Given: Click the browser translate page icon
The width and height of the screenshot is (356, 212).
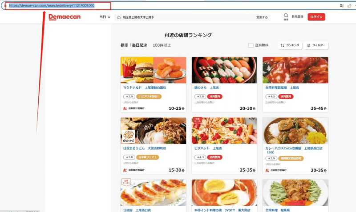Looking at the screenshot, I should click(x=342, y=6).
